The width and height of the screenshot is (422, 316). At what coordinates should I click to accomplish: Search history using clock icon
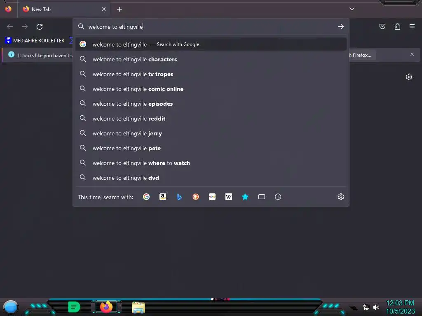pyautogui.click(x=278, y=197)
